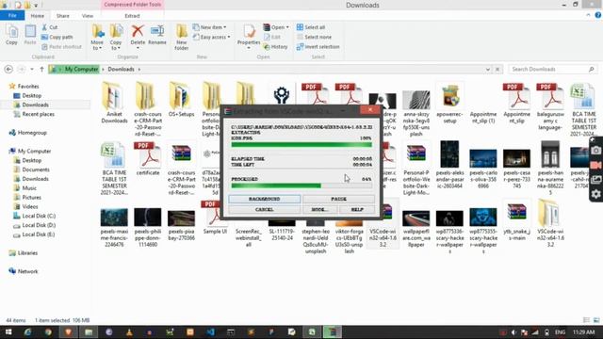The width and height of the screenshot is (603, 339).
Task: Click the Help button in extraction dialog
Action: point(357,209)
